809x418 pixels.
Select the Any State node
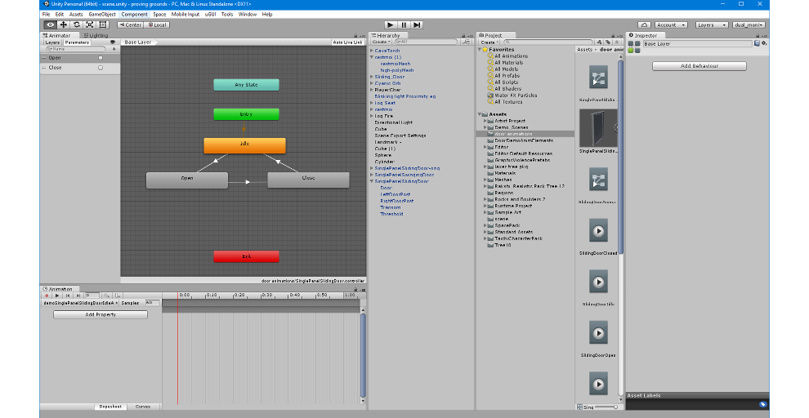click(x=246, y=85)
